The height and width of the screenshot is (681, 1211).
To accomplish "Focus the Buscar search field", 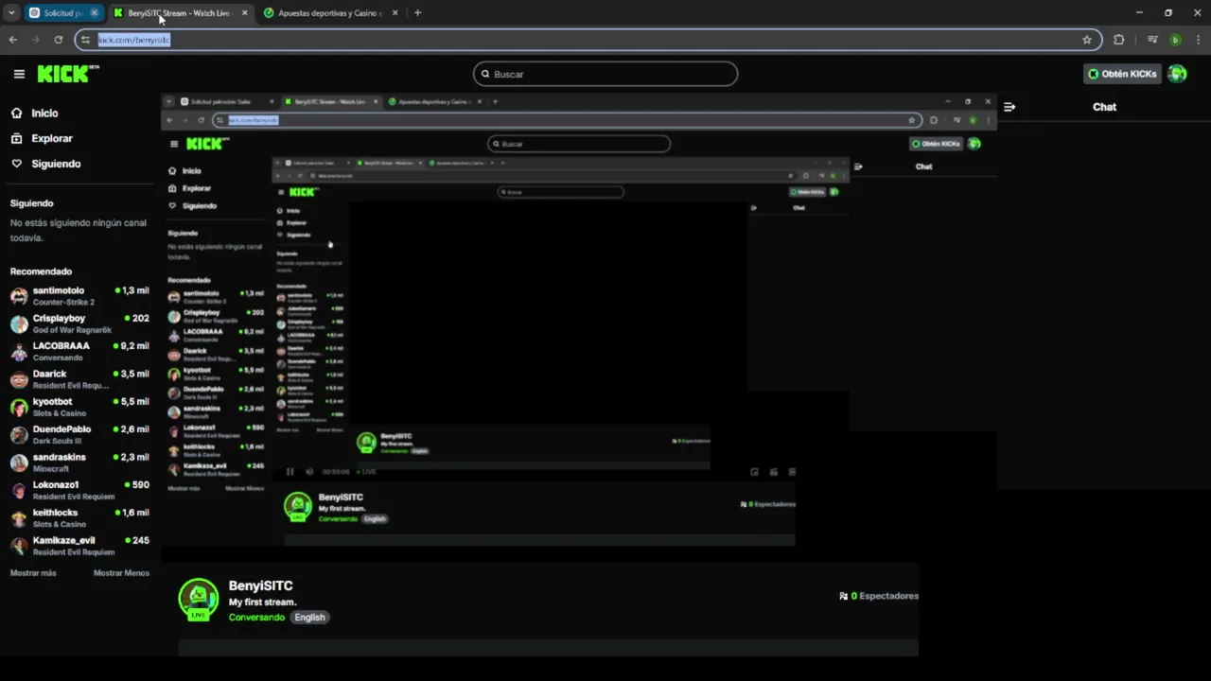I will [x=605, y=74].
